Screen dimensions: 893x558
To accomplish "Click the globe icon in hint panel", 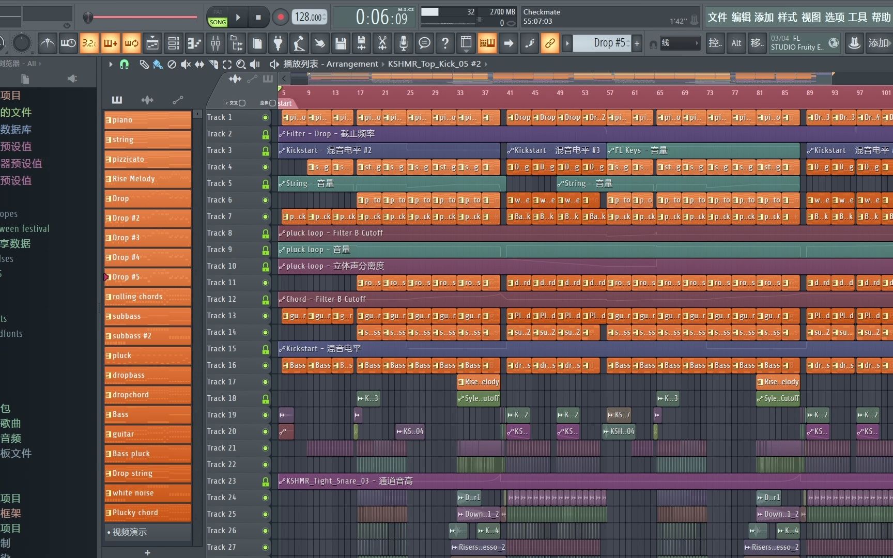I will (x=834, y=43).
